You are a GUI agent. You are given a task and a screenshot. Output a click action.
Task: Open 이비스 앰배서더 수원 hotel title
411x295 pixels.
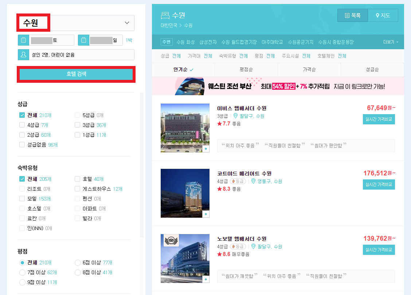(x=242, y=108)
